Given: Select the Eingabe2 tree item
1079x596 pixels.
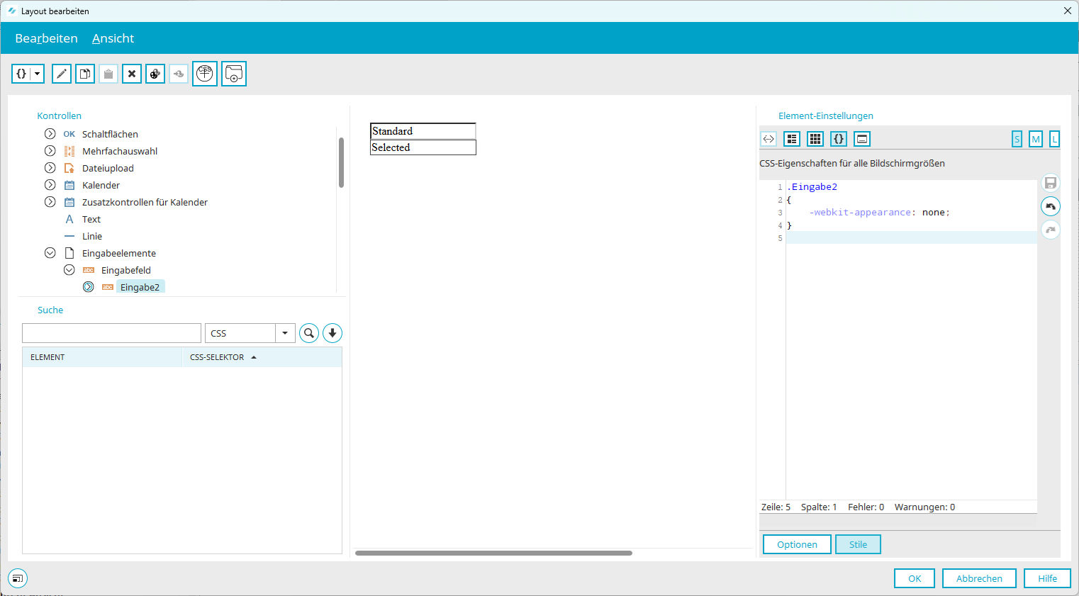Looking at the screenshot, I should coord(140,287).
